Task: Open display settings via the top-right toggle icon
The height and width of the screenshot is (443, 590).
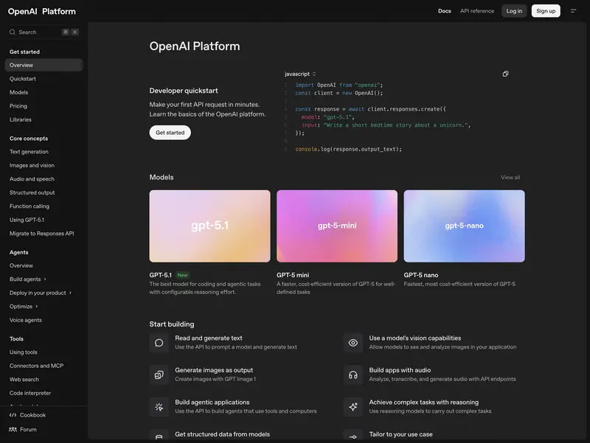Action: [x=573, y=10]
